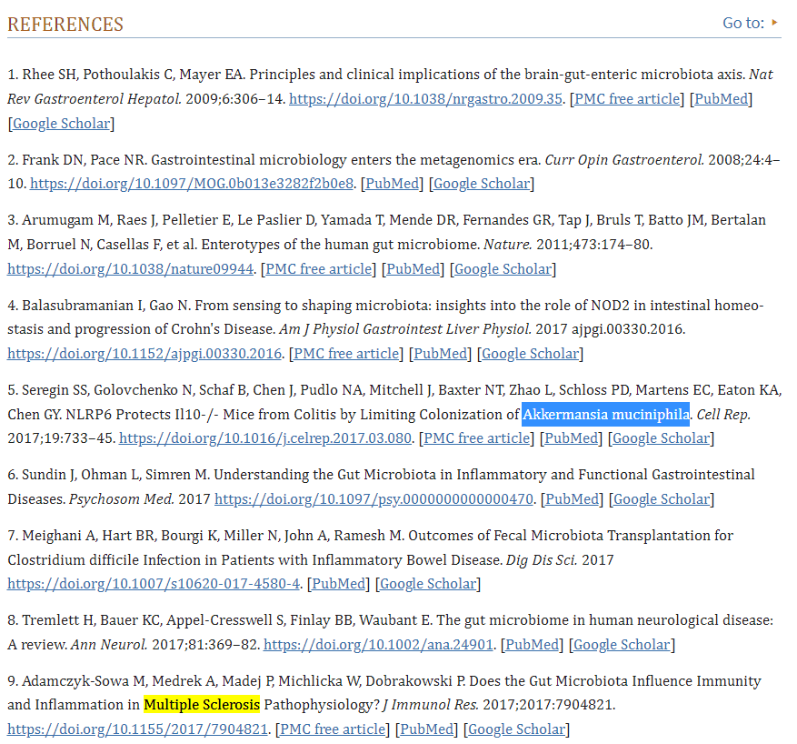Expand the 'Go to:' section dropdown

click(750, 23)
